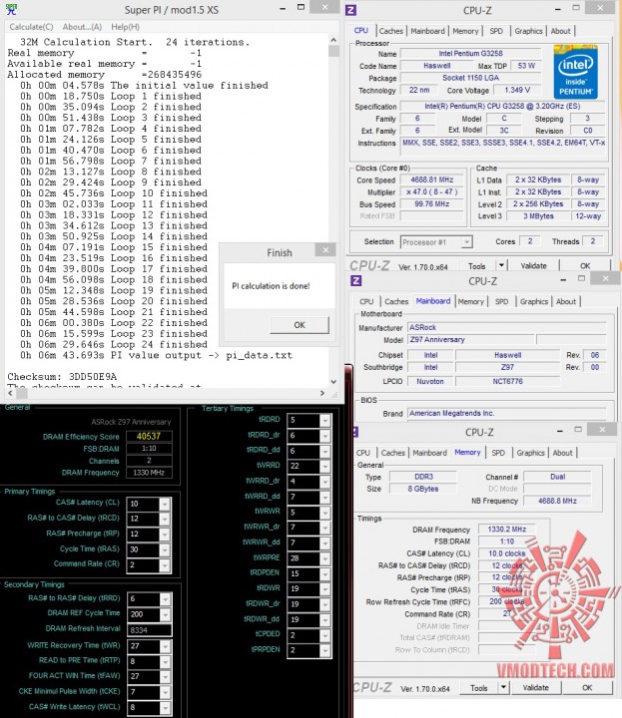Screen dimensions: 622x718
Task: Open the tWRPRE dropdown
Action: pos(325,558)
